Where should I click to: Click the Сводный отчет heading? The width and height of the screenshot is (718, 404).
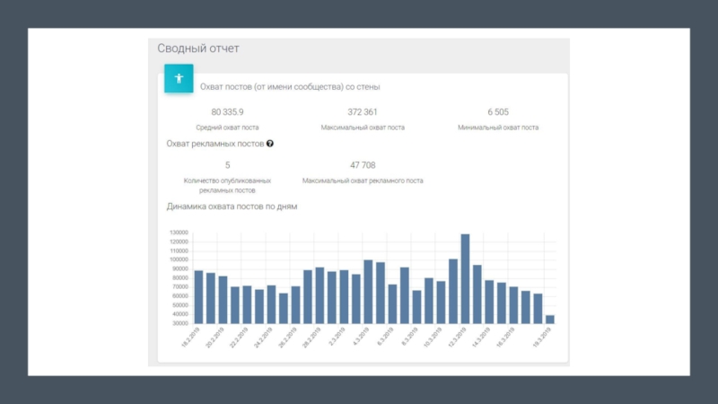pos(197,48)
